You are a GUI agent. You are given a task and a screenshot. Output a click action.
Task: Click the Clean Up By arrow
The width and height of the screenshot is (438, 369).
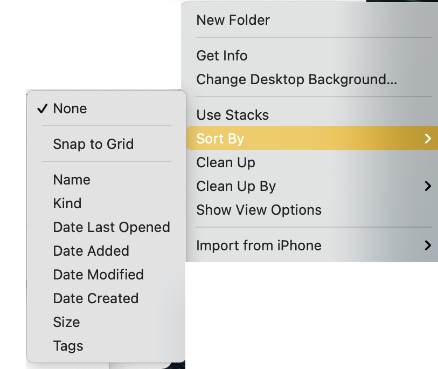pos(428,187)
